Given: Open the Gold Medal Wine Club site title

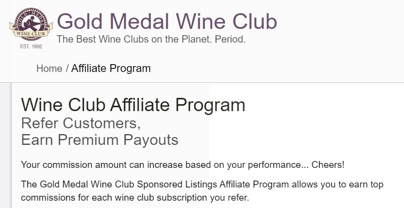Looking at the screenshot, I should click(x=167, y=21).
